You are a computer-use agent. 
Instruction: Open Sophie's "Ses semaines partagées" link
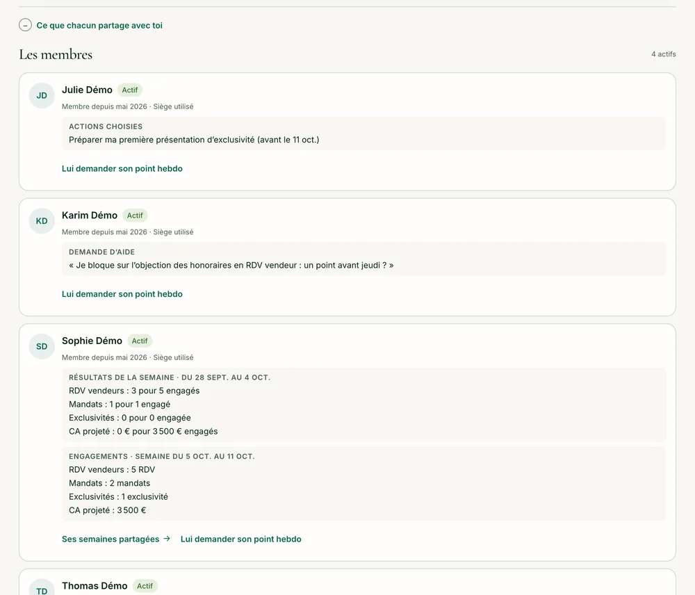pos(115,539)
